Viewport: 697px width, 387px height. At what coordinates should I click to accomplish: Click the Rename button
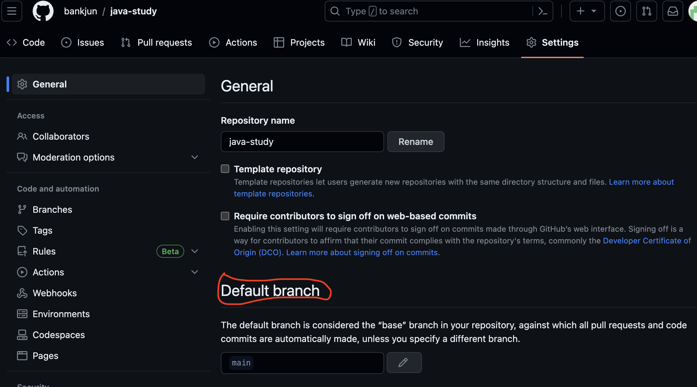[415, 142]
